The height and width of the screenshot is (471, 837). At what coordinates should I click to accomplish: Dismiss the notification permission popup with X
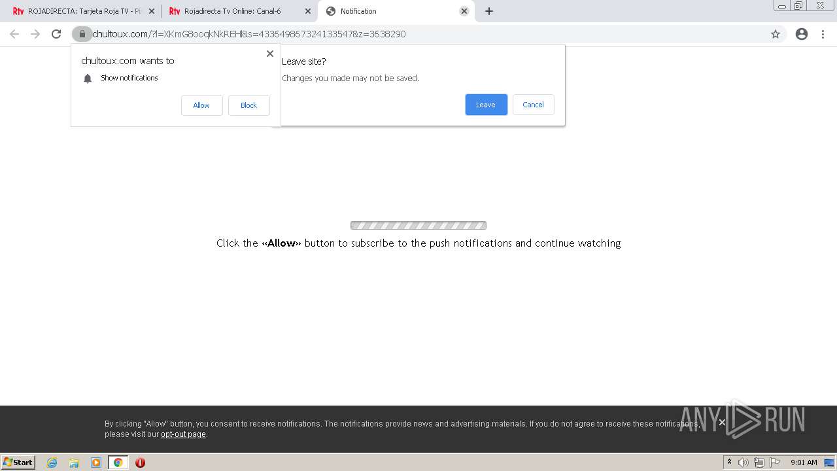(270, 54)
